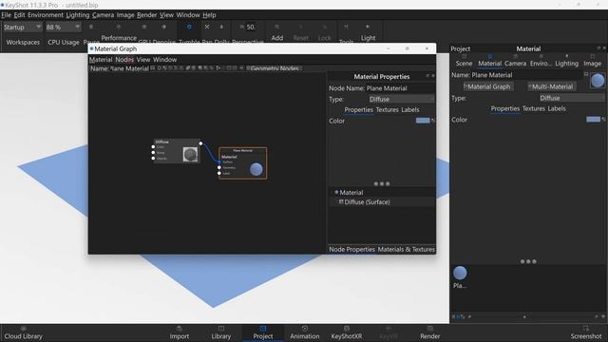Switch to Labels tab in Project panel
The image size is (608, 342).
pos(557,108)
